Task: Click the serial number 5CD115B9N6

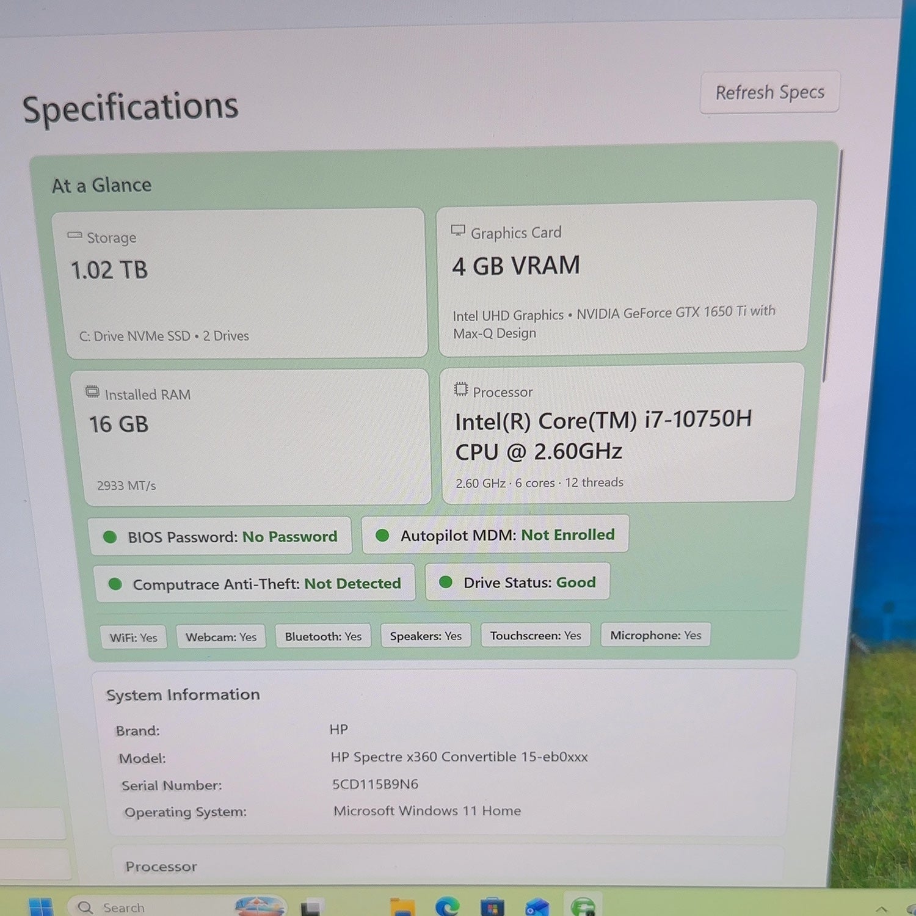Action: pos(375,783)
